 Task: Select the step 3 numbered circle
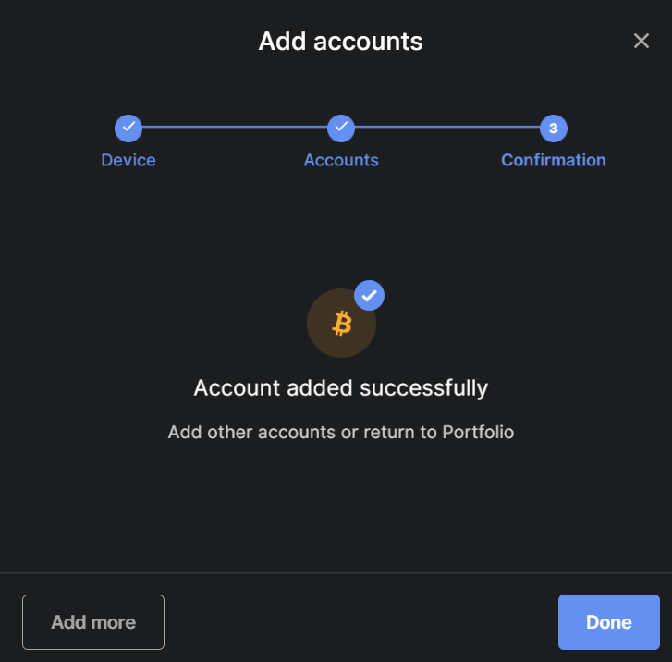click(x=554, y=128)
